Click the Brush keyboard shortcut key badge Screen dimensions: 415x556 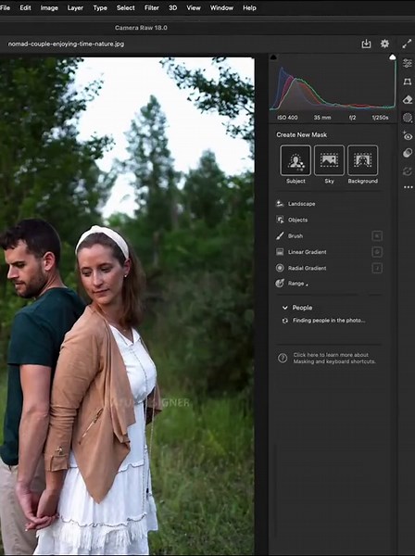pos(377,235)
